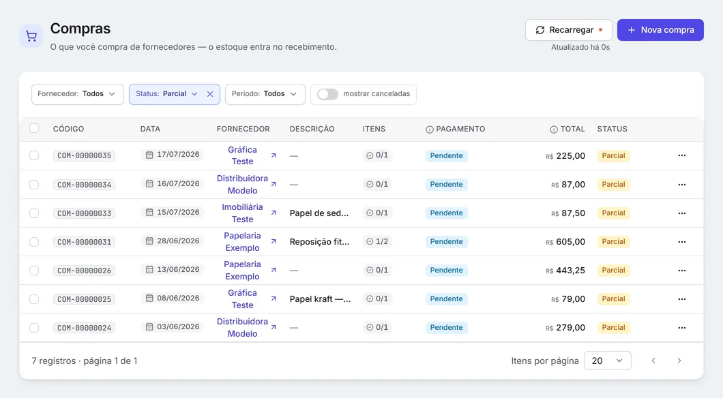Image resolution: width=723 pixels, height=398 pixels.
Task: Open Papelaria Exemplo link in COM-00000026 row
Action: click(x=243, y=271)
